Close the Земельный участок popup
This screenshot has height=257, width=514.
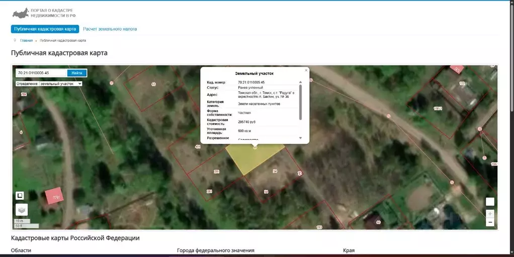(306, 70)
